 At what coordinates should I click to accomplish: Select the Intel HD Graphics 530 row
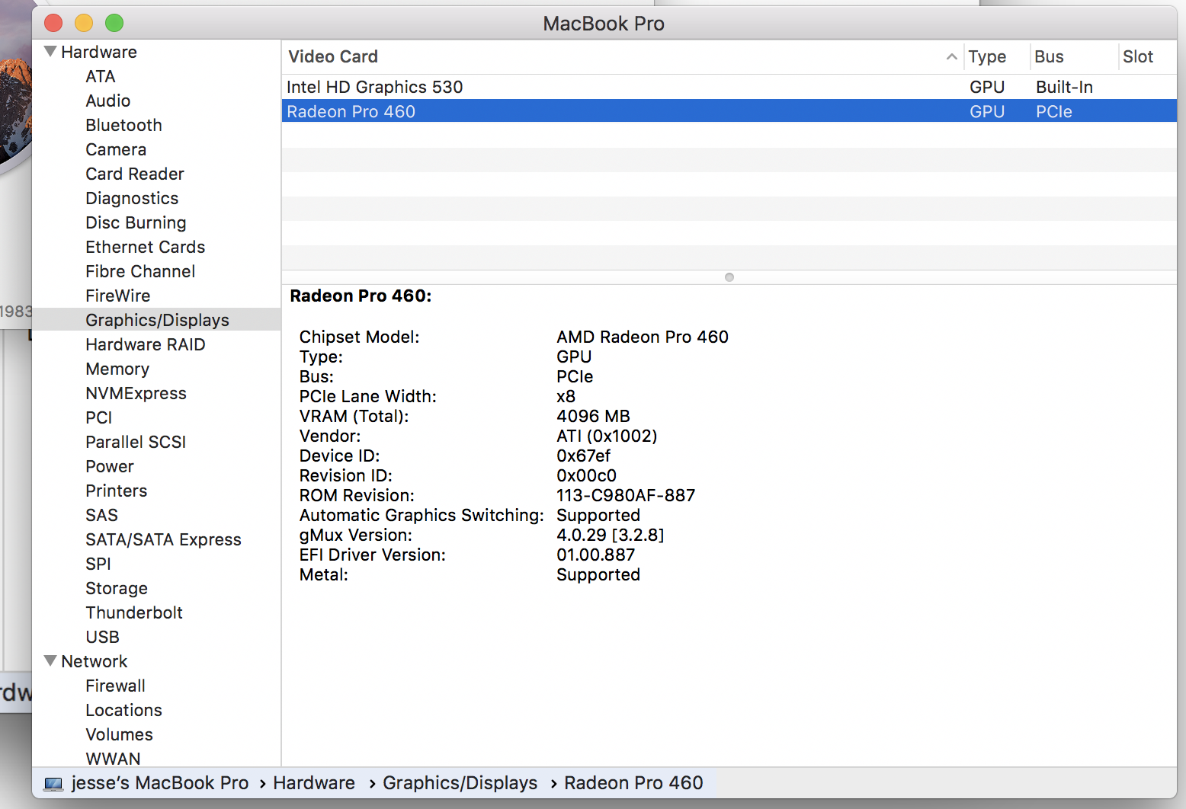(729, 87)
